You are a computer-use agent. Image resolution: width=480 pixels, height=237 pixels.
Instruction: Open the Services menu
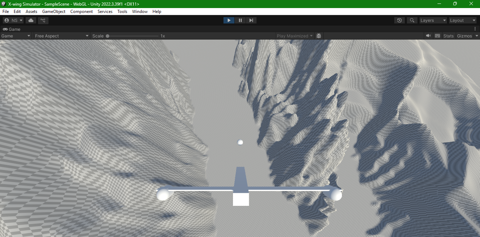[105, 12]
